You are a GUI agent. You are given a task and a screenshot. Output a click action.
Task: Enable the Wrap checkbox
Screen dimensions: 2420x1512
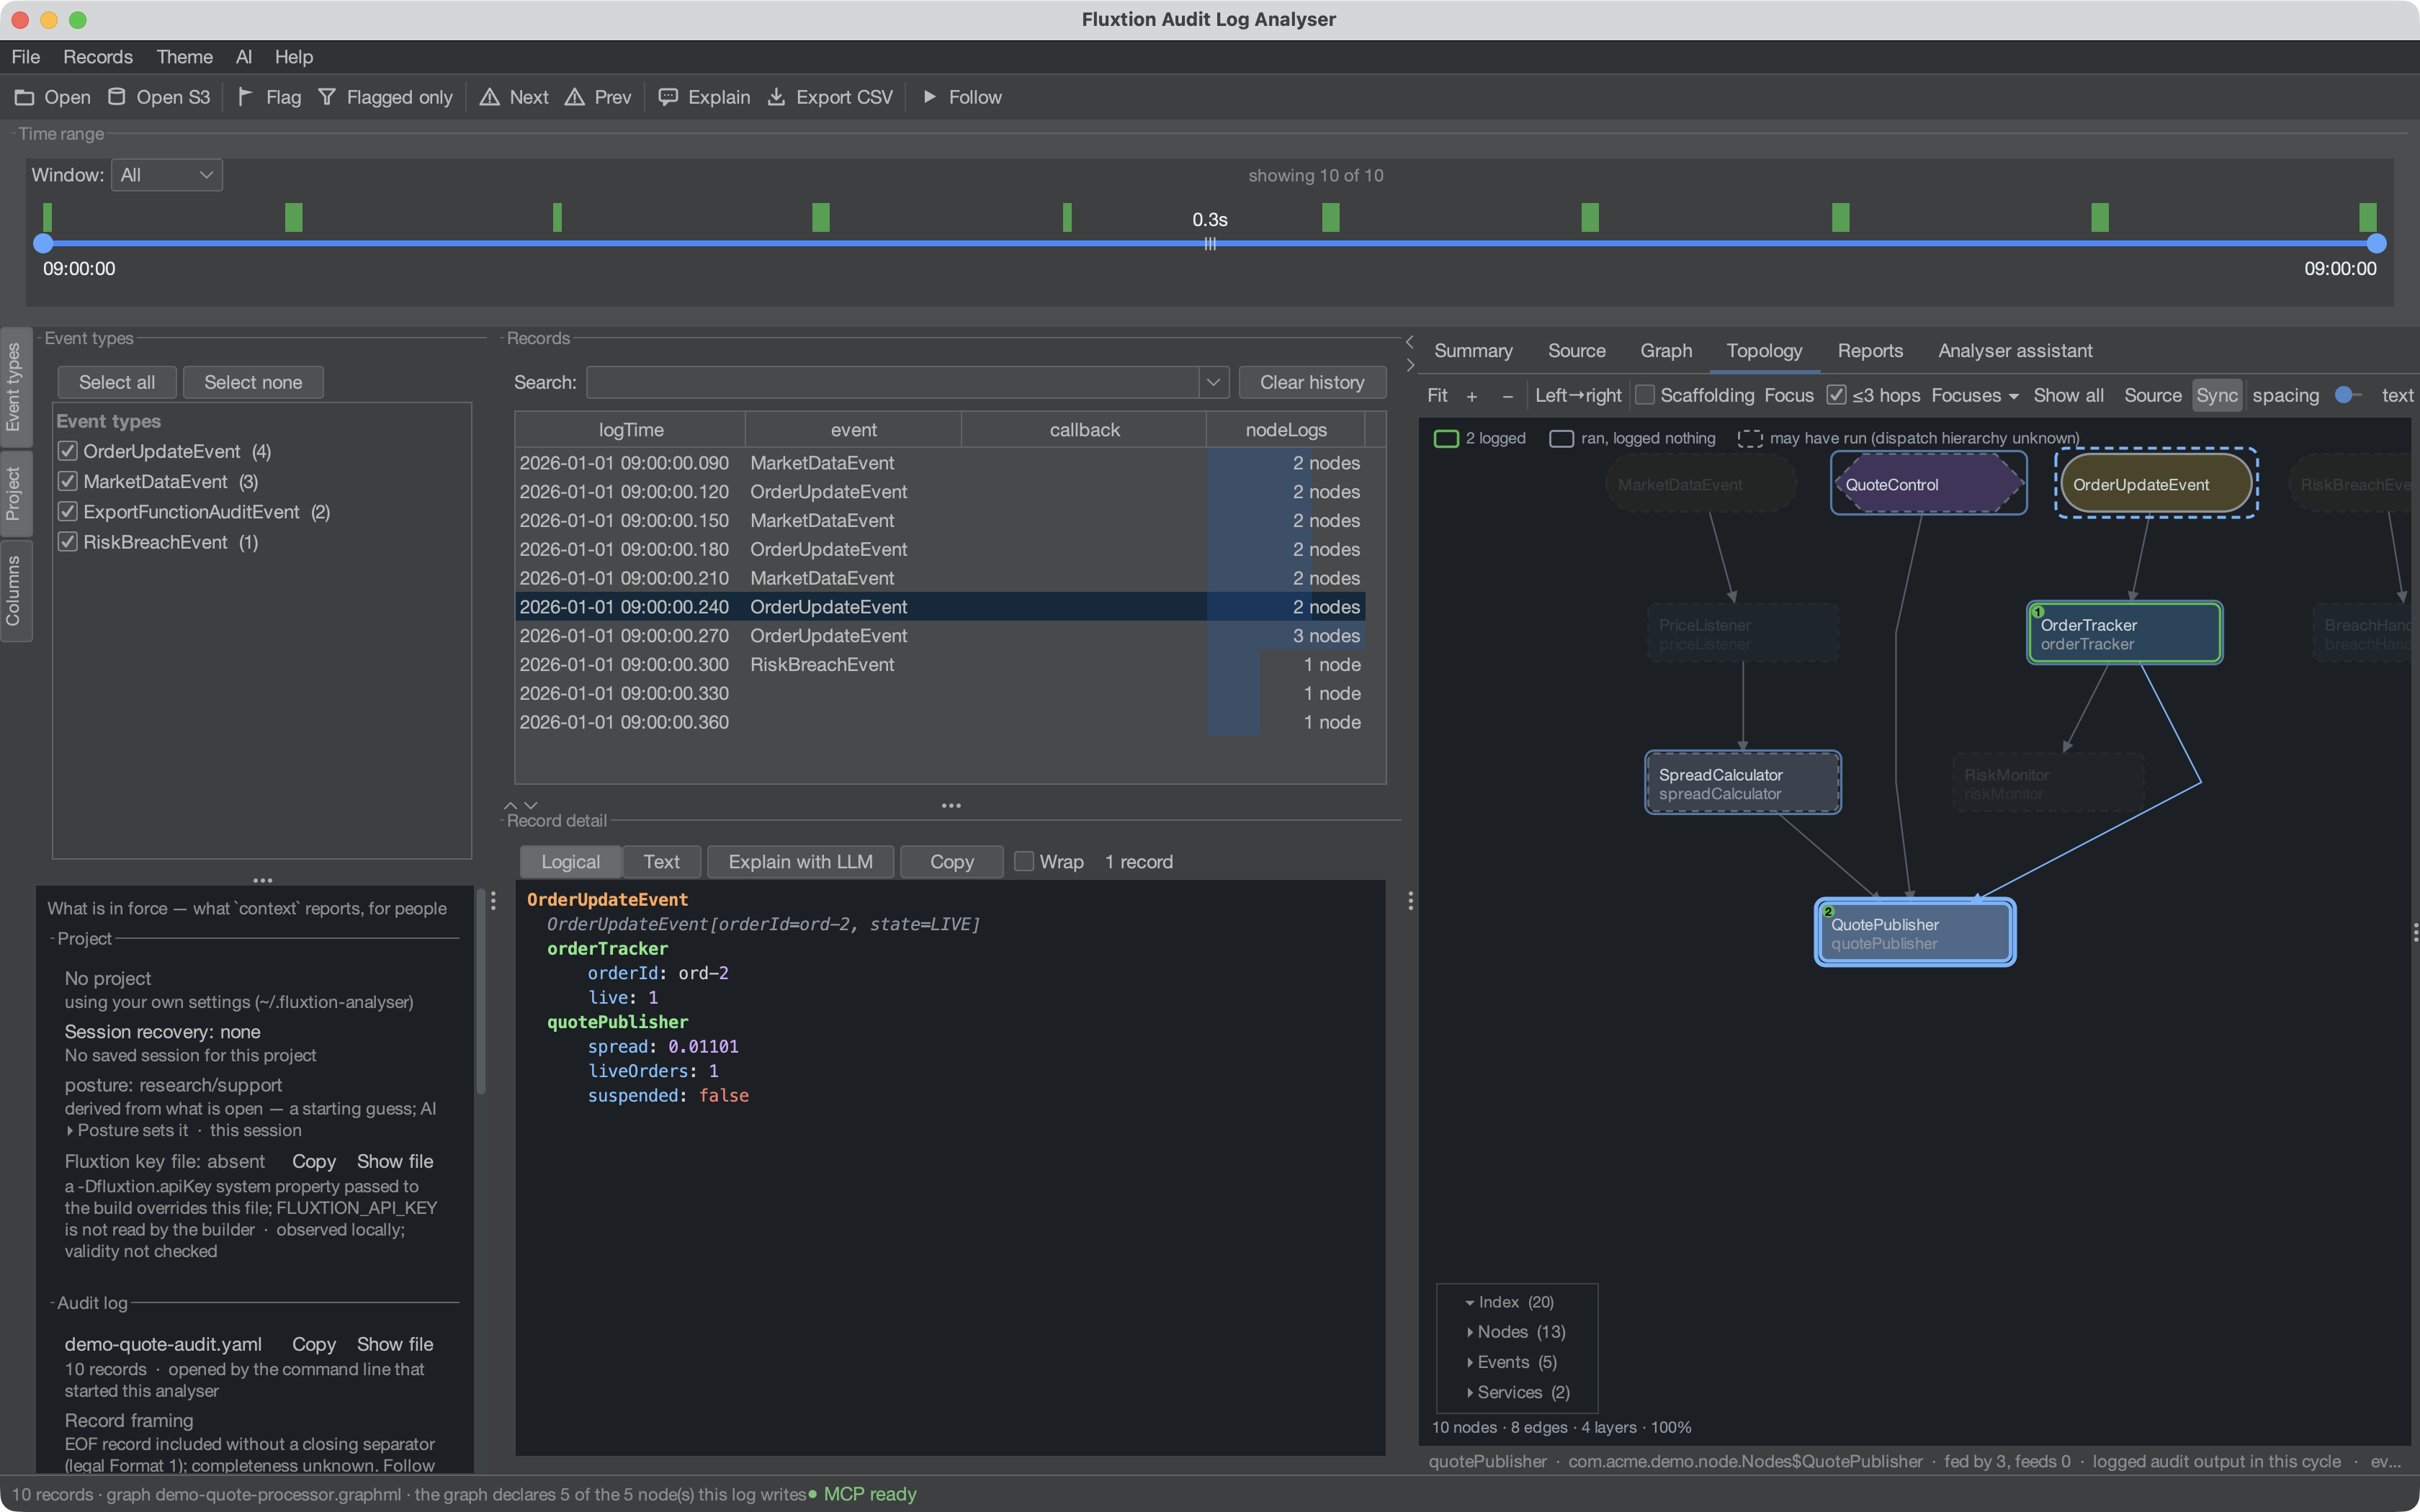tap(1024, 861)
